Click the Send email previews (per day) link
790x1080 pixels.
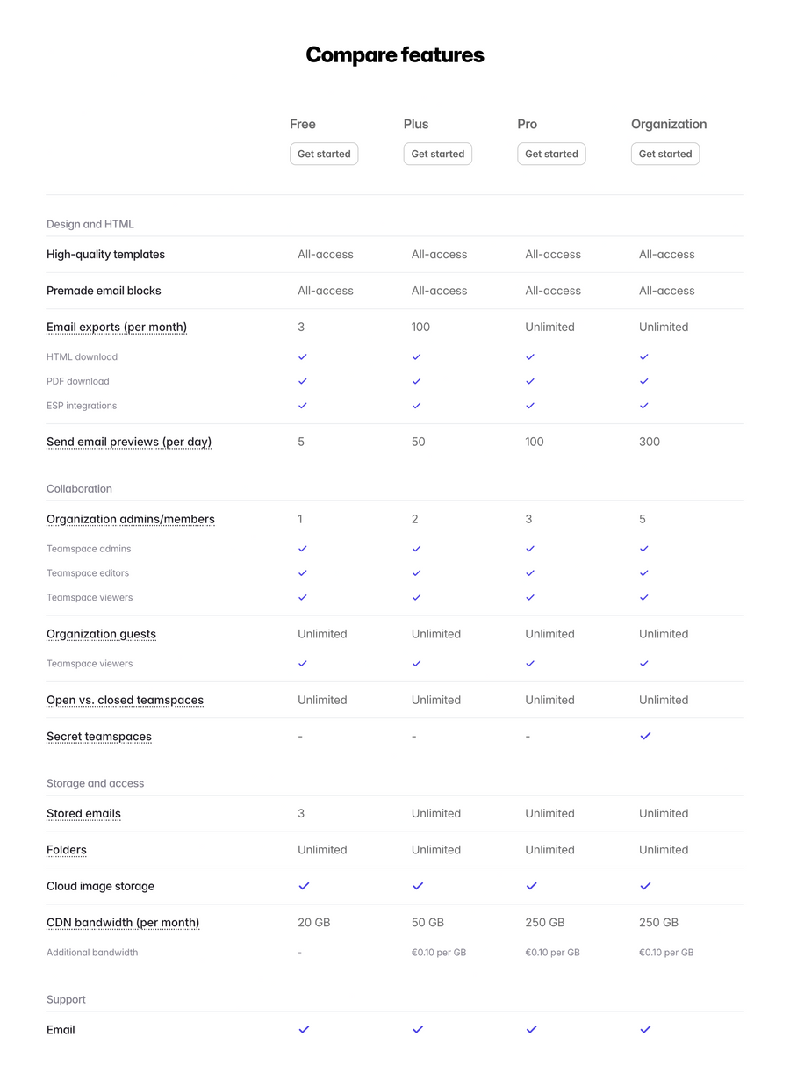[x=128, y=442]
